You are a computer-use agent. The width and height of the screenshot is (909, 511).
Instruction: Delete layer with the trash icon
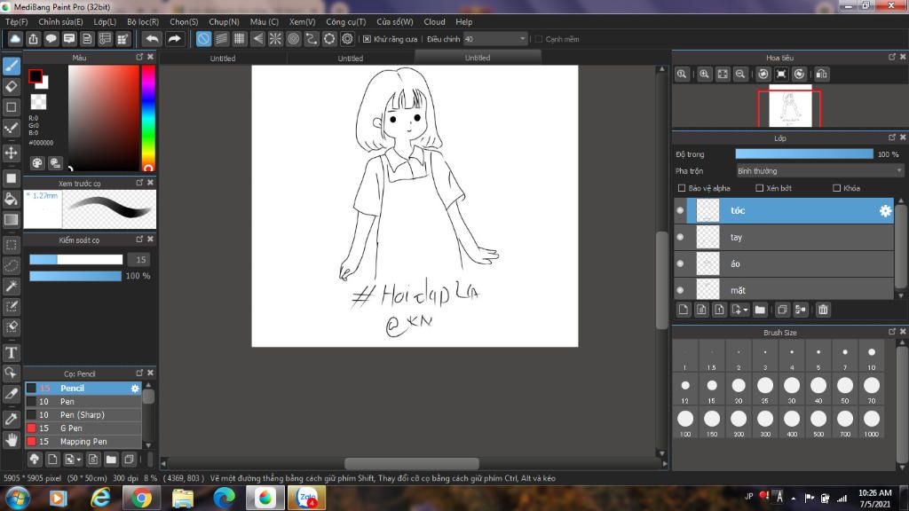pos(823,310)
